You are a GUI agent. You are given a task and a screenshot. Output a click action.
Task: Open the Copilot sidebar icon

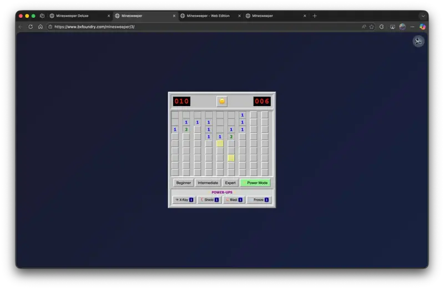click(422, 27)
